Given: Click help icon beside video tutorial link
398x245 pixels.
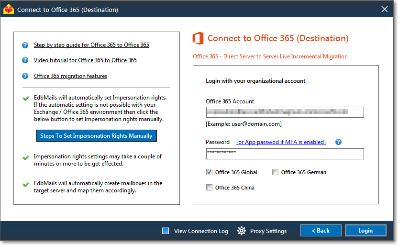Looking at the screenshot, I should (x=25, y=60).
